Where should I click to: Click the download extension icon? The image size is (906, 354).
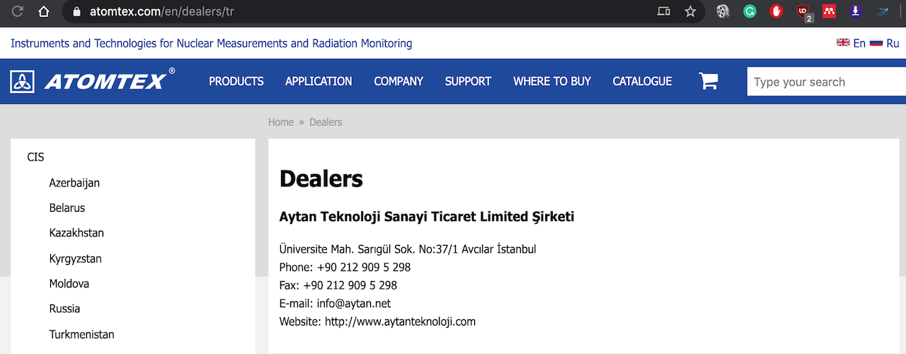[856, 11]
